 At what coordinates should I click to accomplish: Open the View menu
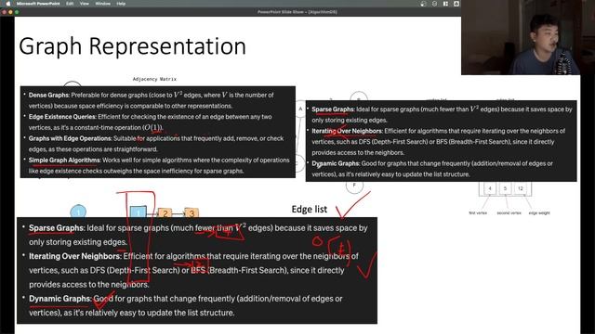[x=85, y=4]
